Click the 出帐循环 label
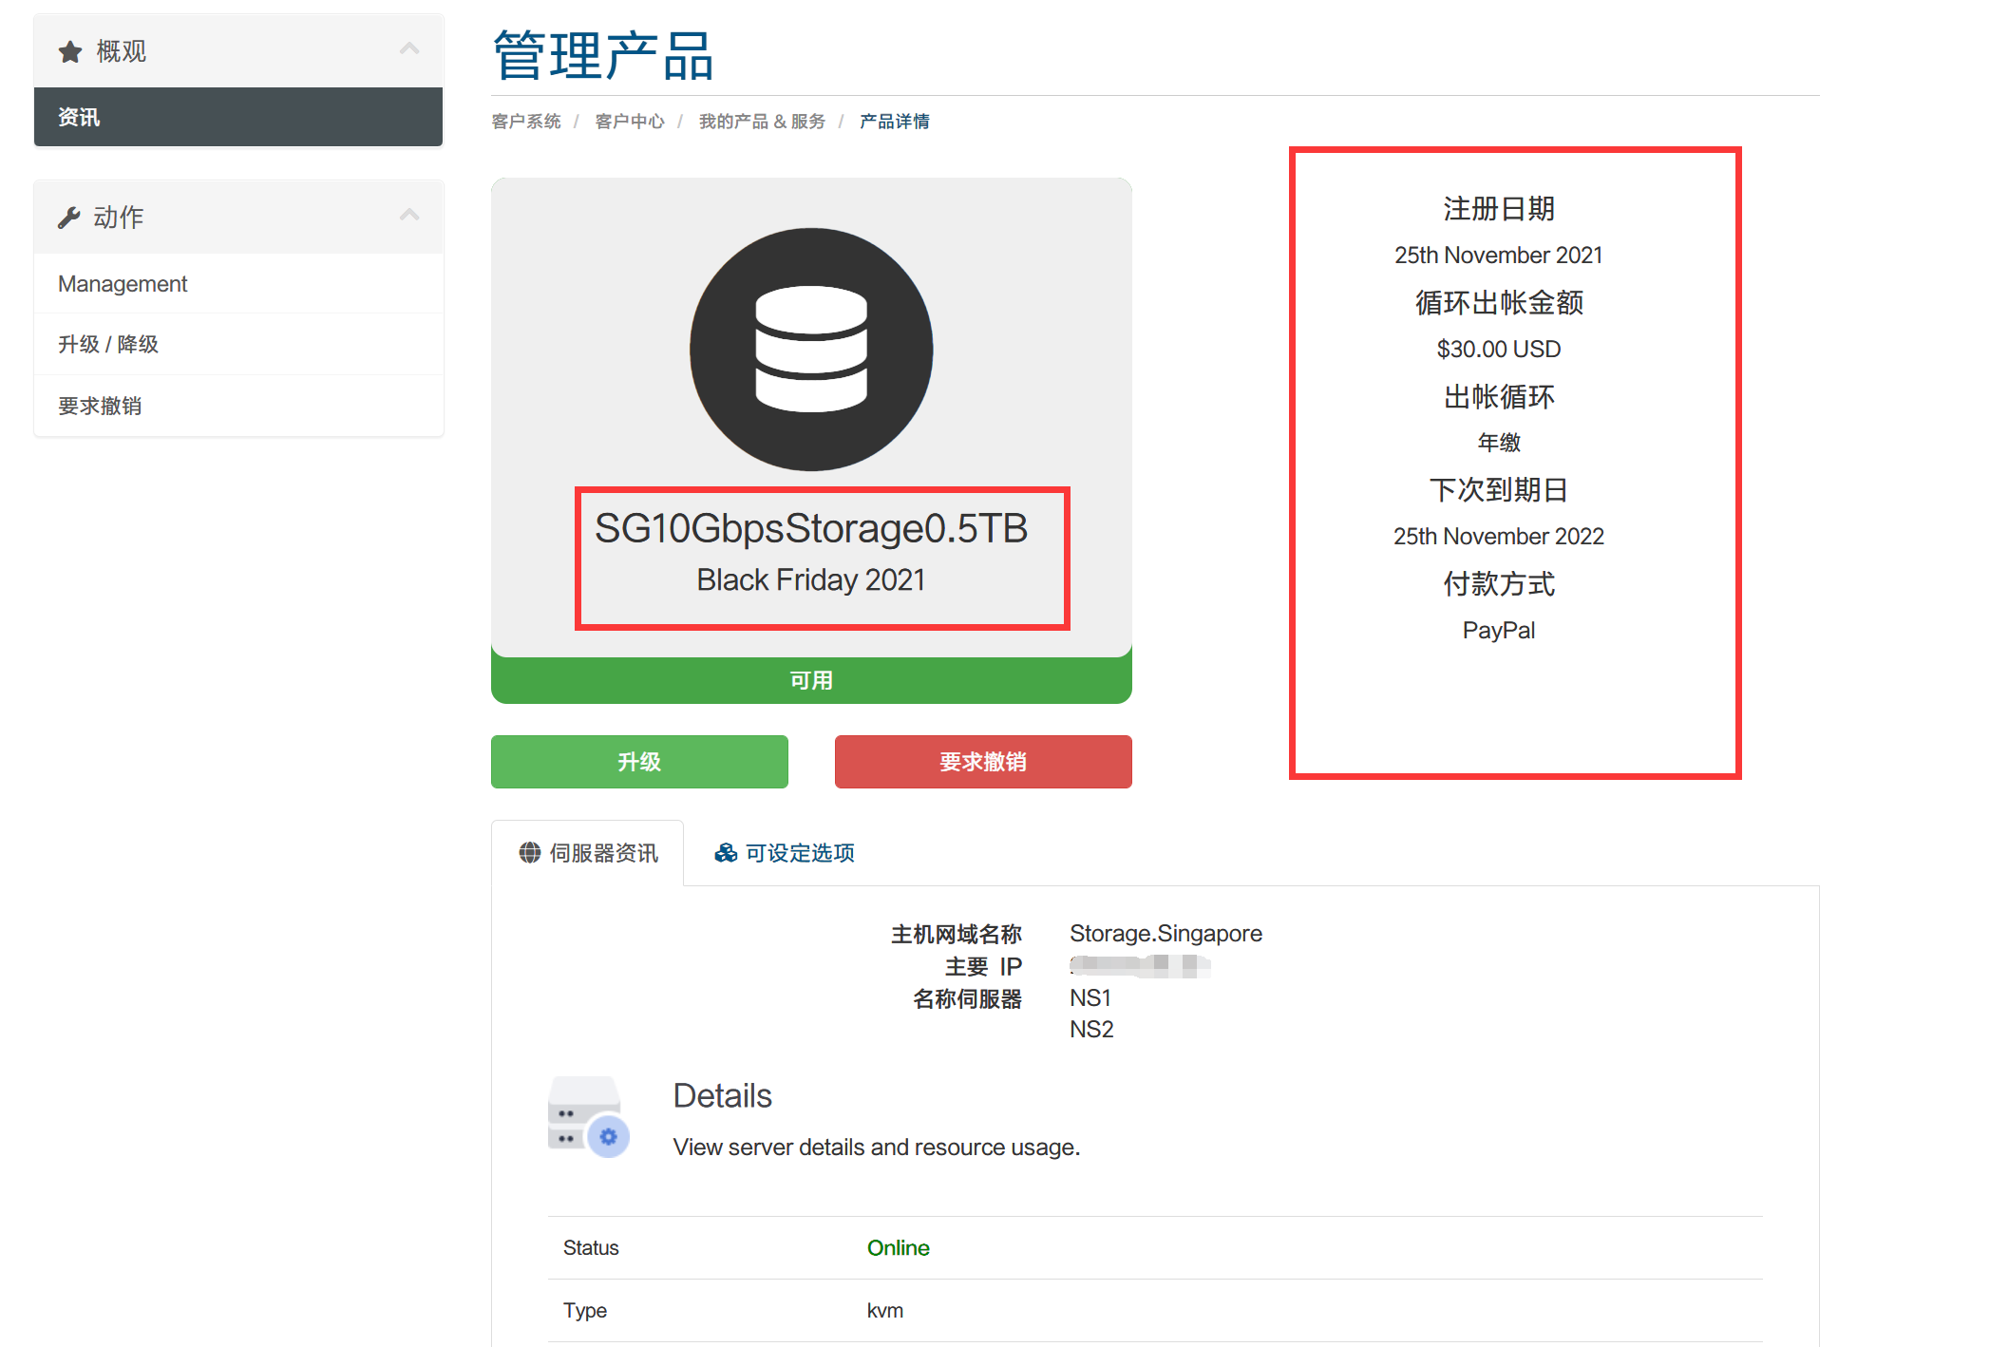2009x1347 pixels. tap(1499, 396)
